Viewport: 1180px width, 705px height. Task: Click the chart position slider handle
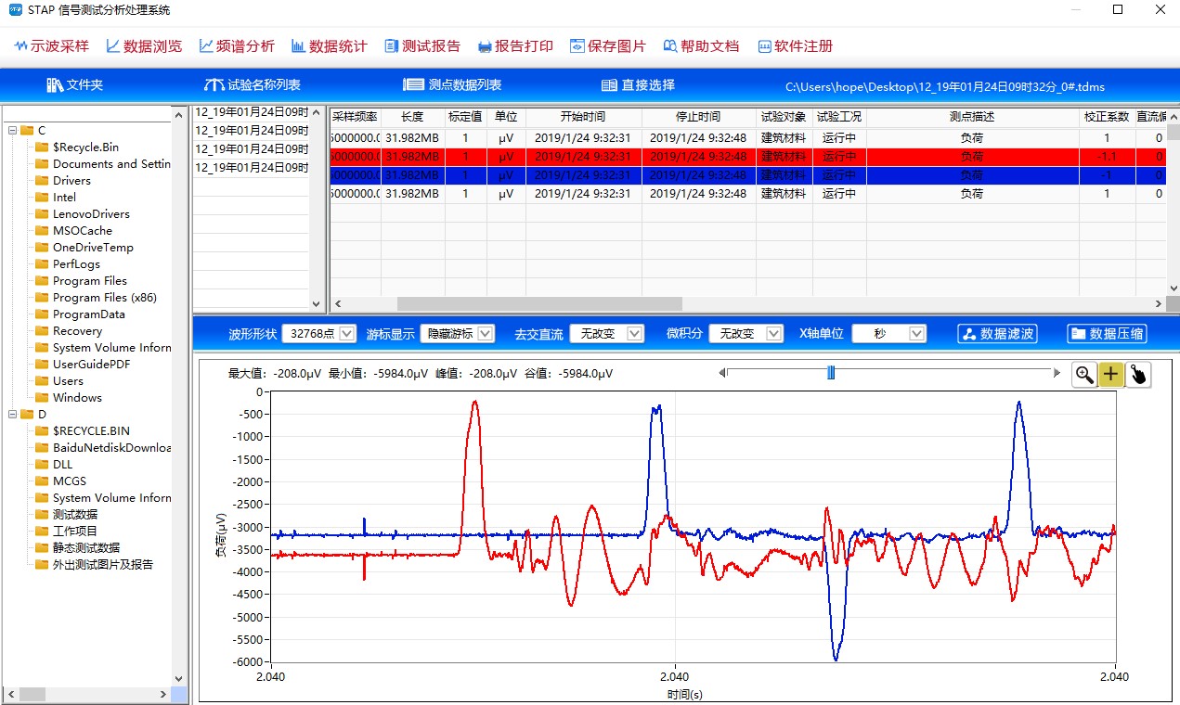coord(831,373)
